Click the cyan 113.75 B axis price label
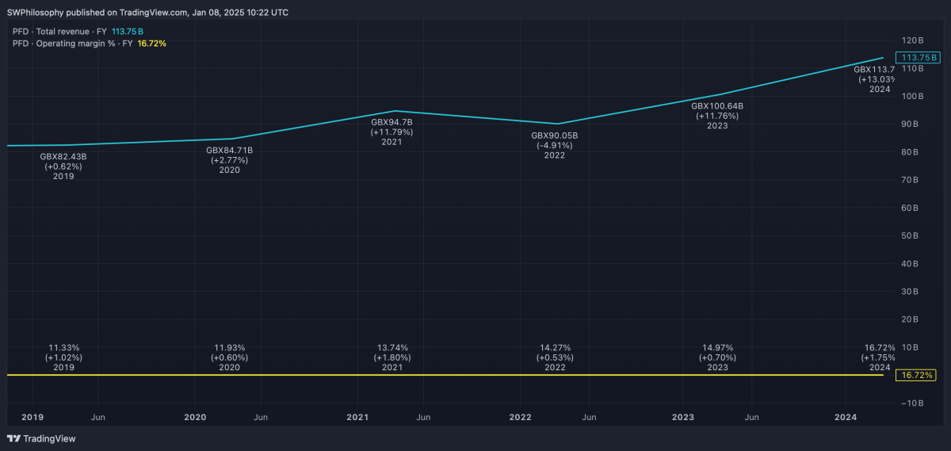 pos(917,57)
